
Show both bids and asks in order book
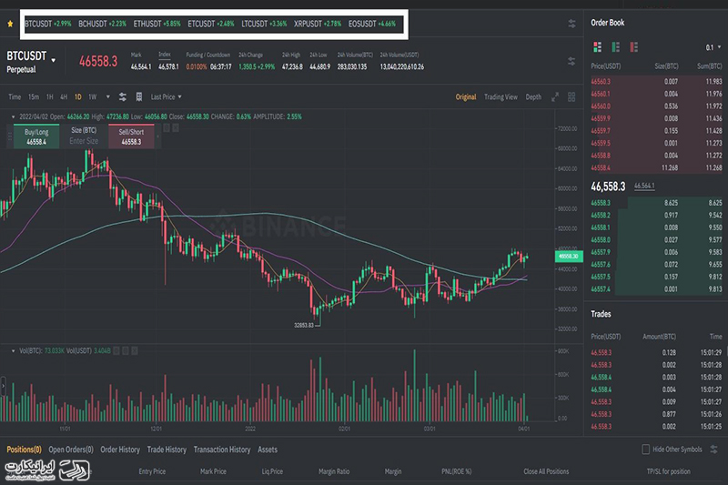point(598,47)
